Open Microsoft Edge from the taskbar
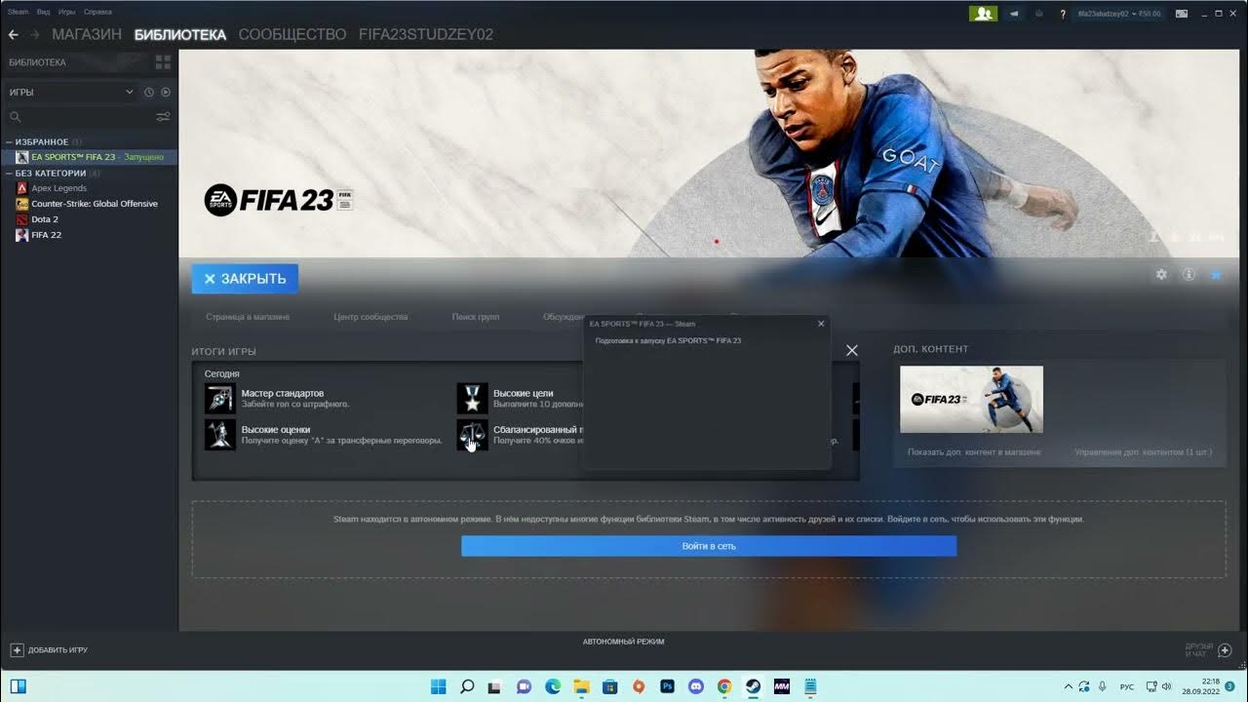1248x702 pixels. (x=553, y=686)
